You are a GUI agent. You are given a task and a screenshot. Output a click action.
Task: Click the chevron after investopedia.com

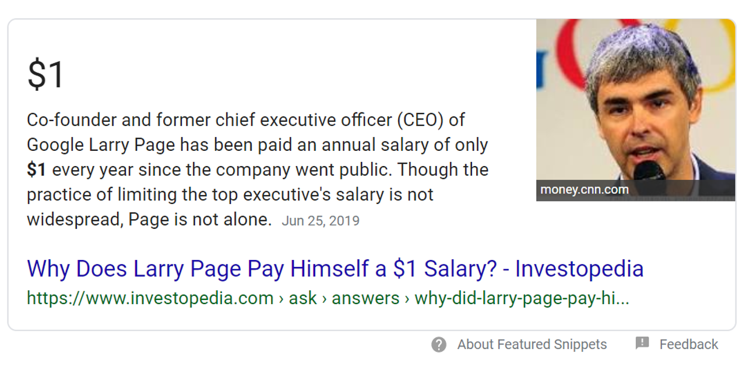tap(280, 298)
